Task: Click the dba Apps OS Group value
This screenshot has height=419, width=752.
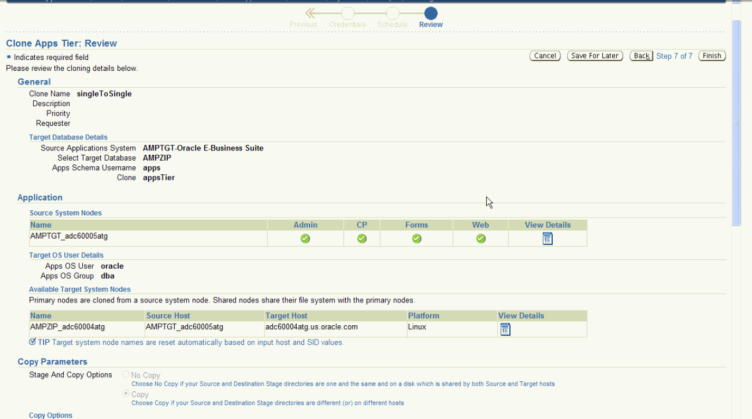Action: 108,276
